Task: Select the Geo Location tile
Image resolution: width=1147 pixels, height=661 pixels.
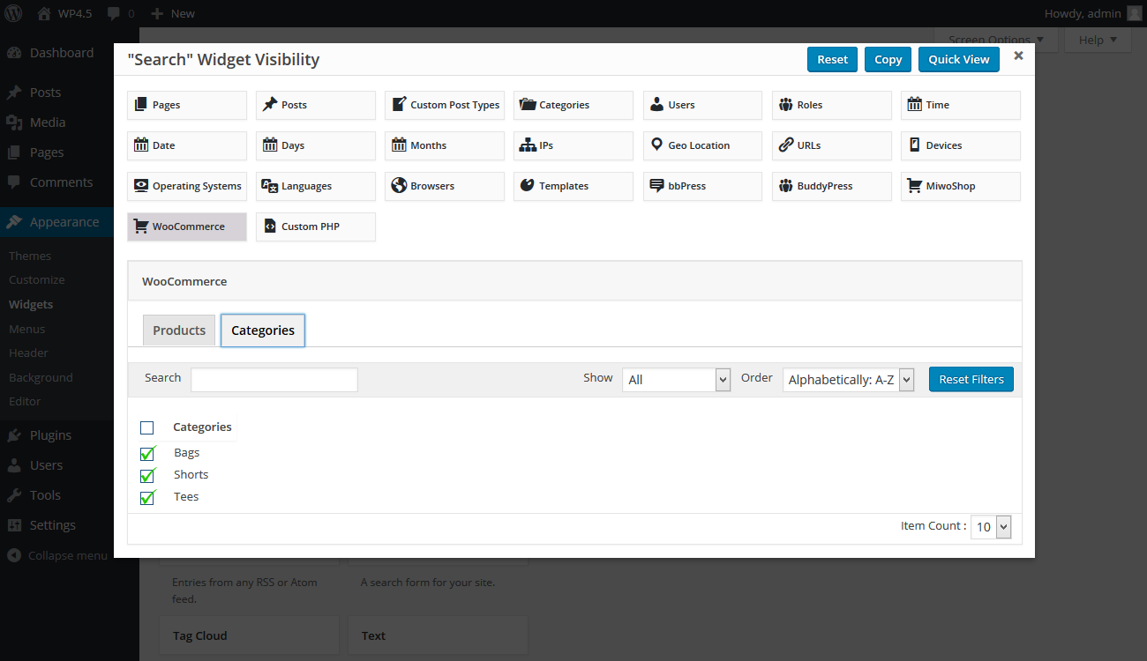Action: coord(702,145)
